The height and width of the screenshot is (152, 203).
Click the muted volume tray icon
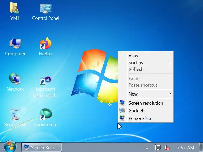166,148
